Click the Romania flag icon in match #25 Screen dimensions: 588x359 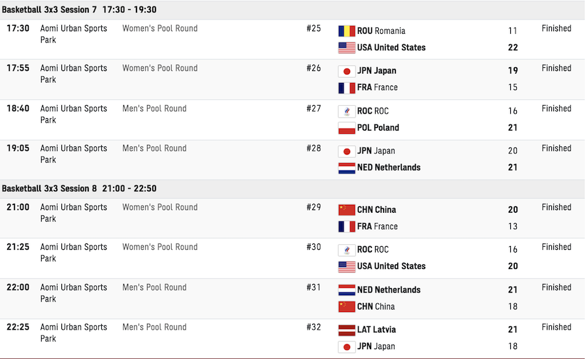coord(346,31)
